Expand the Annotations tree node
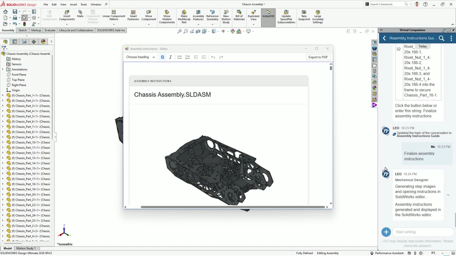Screen dimensions: 456x256 tap(3, 69)
